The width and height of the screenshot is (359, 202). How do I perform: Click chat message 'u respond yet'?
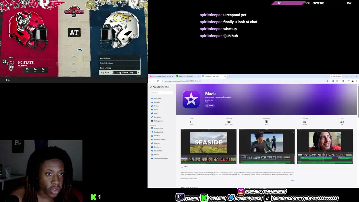tap(235, 15)
